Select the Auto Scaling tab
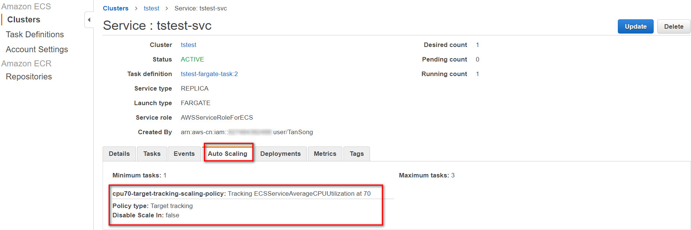Screen dimensions: 691x230 (228, 154)
